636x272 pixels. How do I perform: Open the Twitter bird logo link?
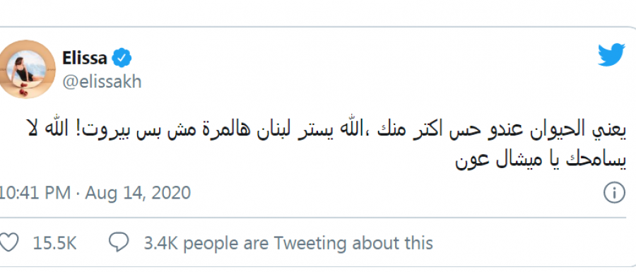coord(611,54)
